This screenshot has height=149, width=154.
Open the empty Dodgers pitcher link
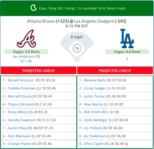pos(127,59)
